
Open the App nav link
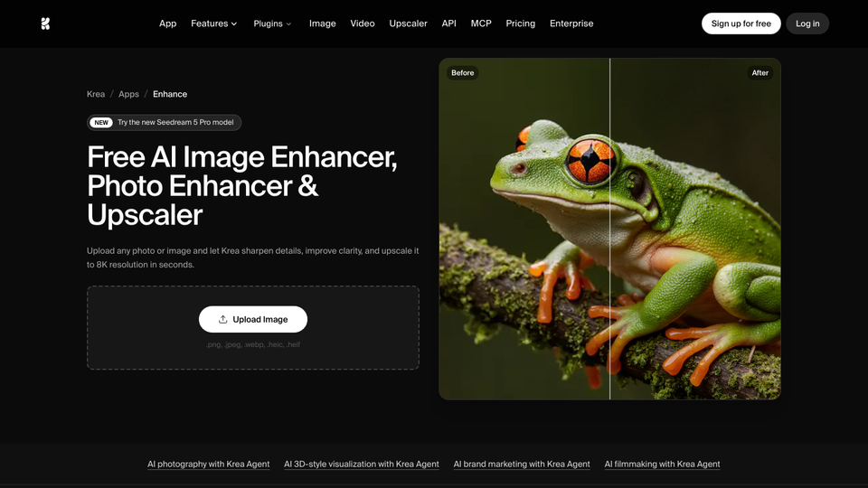coord(168,23)
